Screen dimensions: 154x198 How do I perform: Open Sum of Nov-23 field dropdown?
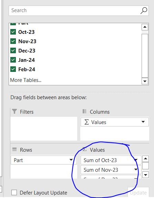pos(136,169)
